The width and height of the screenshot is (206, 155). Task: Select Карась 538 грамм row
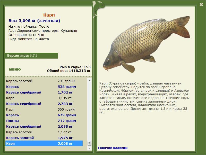44,87
